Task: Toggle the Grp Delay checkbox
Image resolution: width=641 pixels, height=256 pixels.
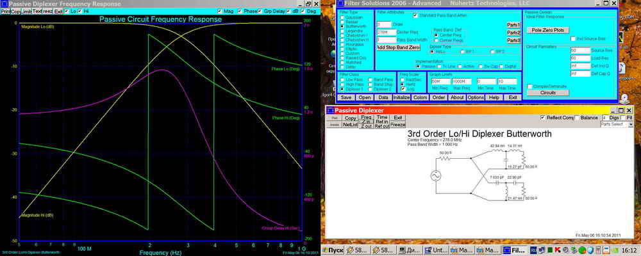Action: tap(260, 12)
